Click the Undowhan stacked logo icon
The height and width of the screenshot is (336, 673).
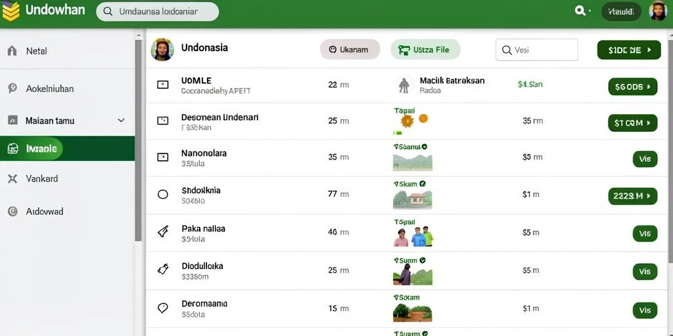click(x=11, y=11)
